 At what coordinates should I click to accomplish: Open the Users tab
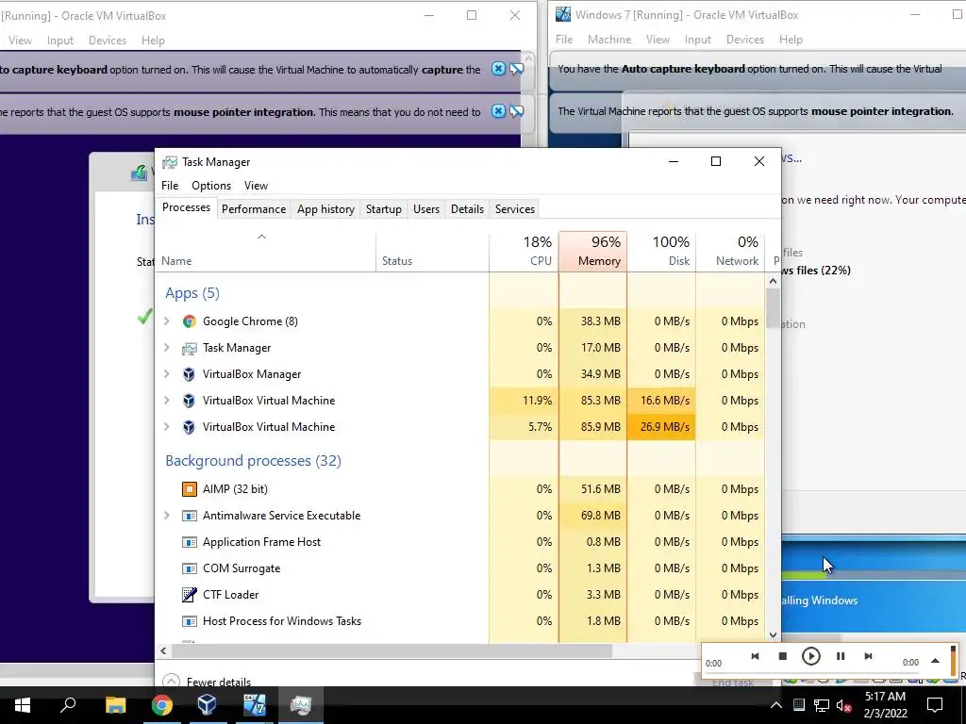(426, 209)
